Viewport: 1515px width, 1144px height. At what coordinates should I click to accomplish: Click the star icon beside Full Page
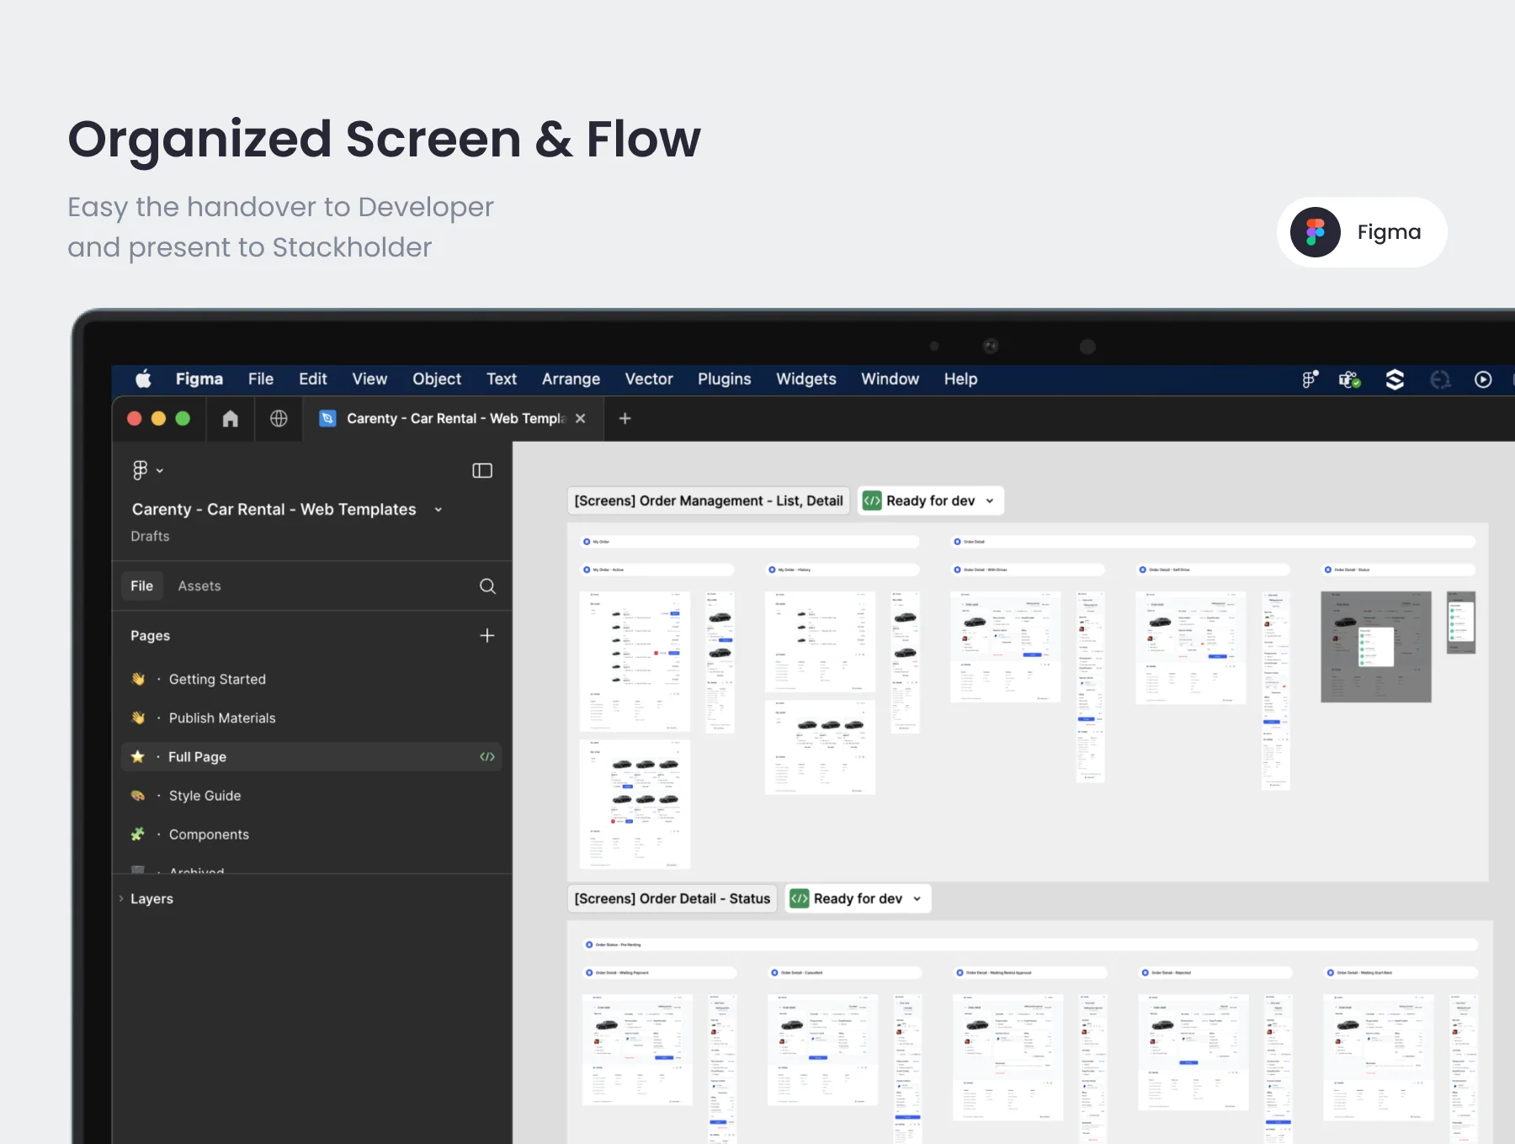click(x=138, y=757)
